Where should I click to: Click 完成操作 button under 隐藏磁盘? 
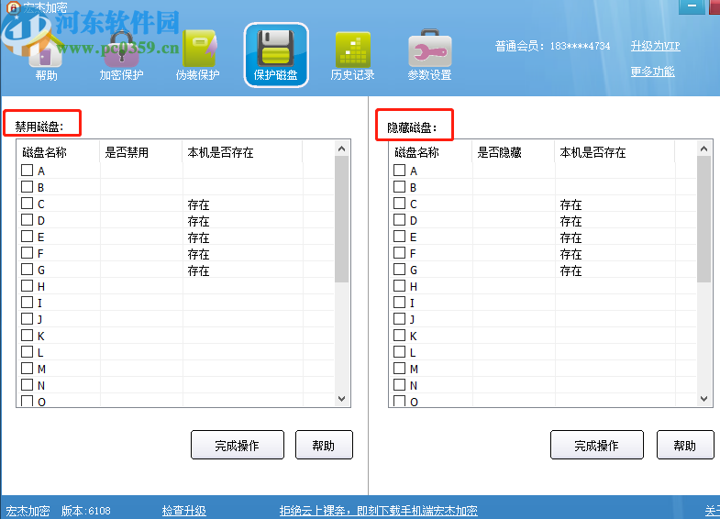point(597,445)
